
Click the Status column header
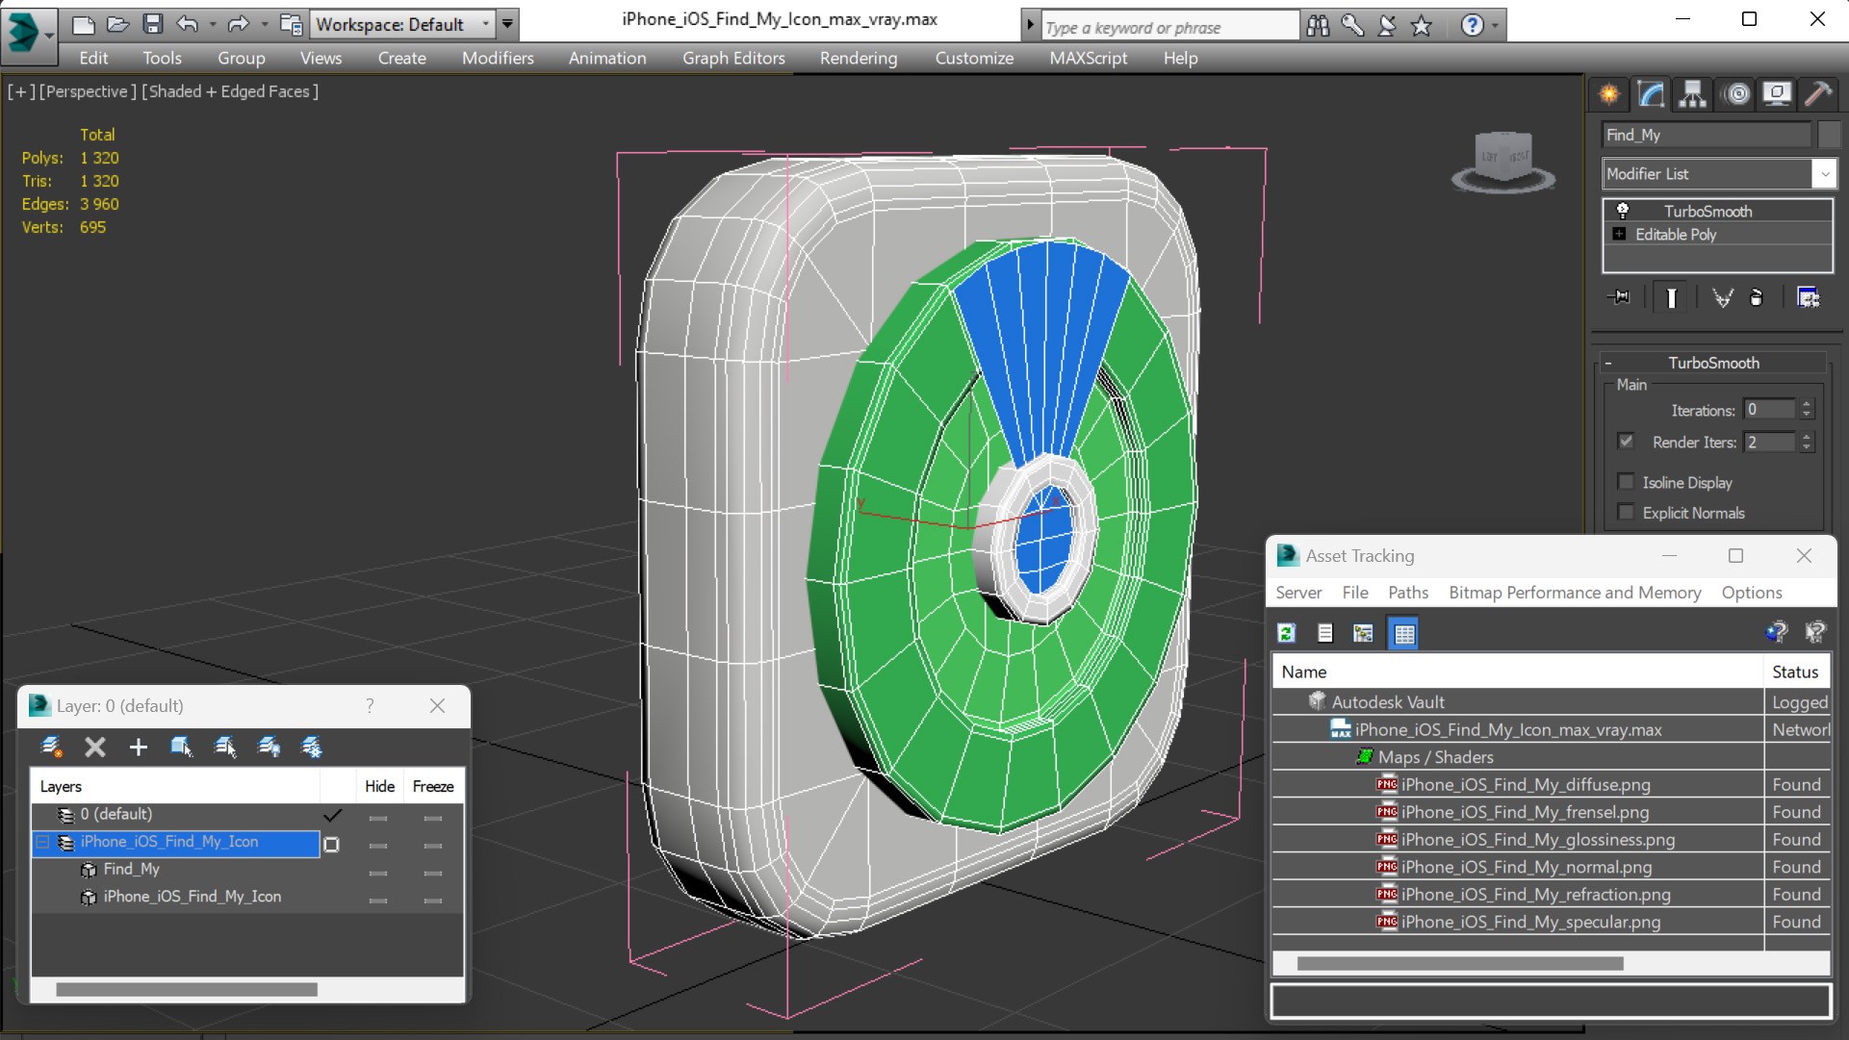(1796, 672)
